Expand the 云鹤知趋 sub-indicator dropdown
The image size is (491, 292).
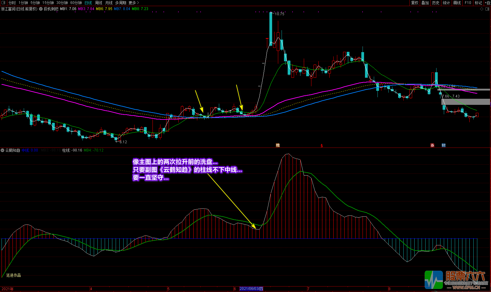pos(2,150)
